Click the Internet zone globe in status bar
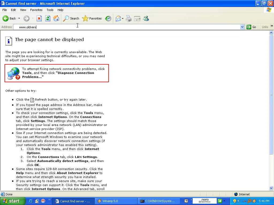The width and height of the screenshot is (274, 205). coord(236,194)
